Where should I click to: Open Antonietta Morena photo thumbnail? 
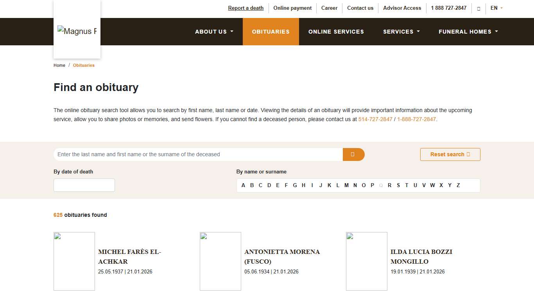[x=220, y=261]
